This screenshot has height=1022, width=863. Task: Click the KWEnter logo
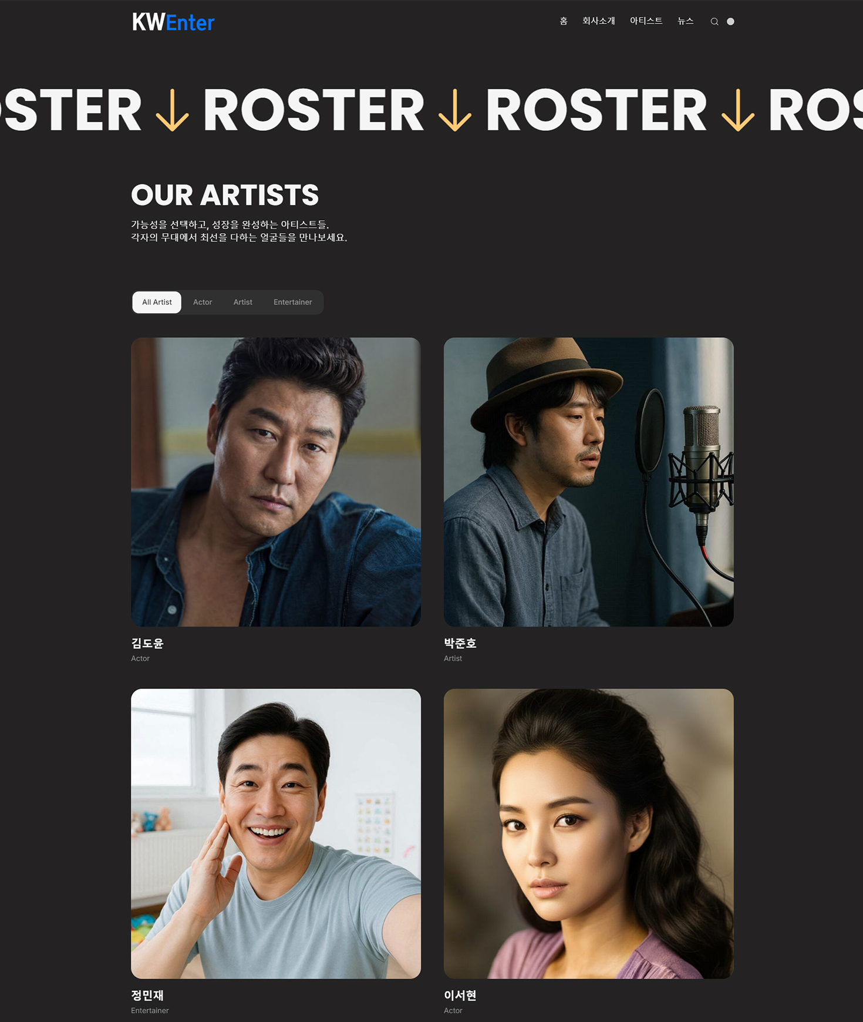click(173, 22)
